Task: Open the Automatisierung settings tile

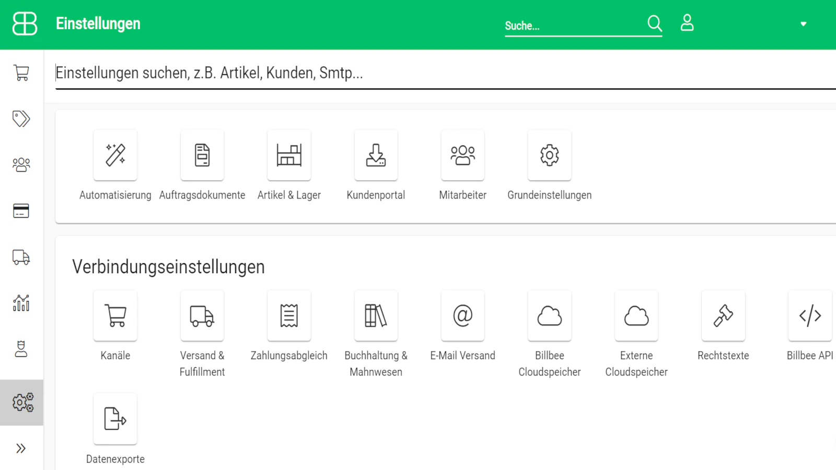Action: [x=115, y=156]
